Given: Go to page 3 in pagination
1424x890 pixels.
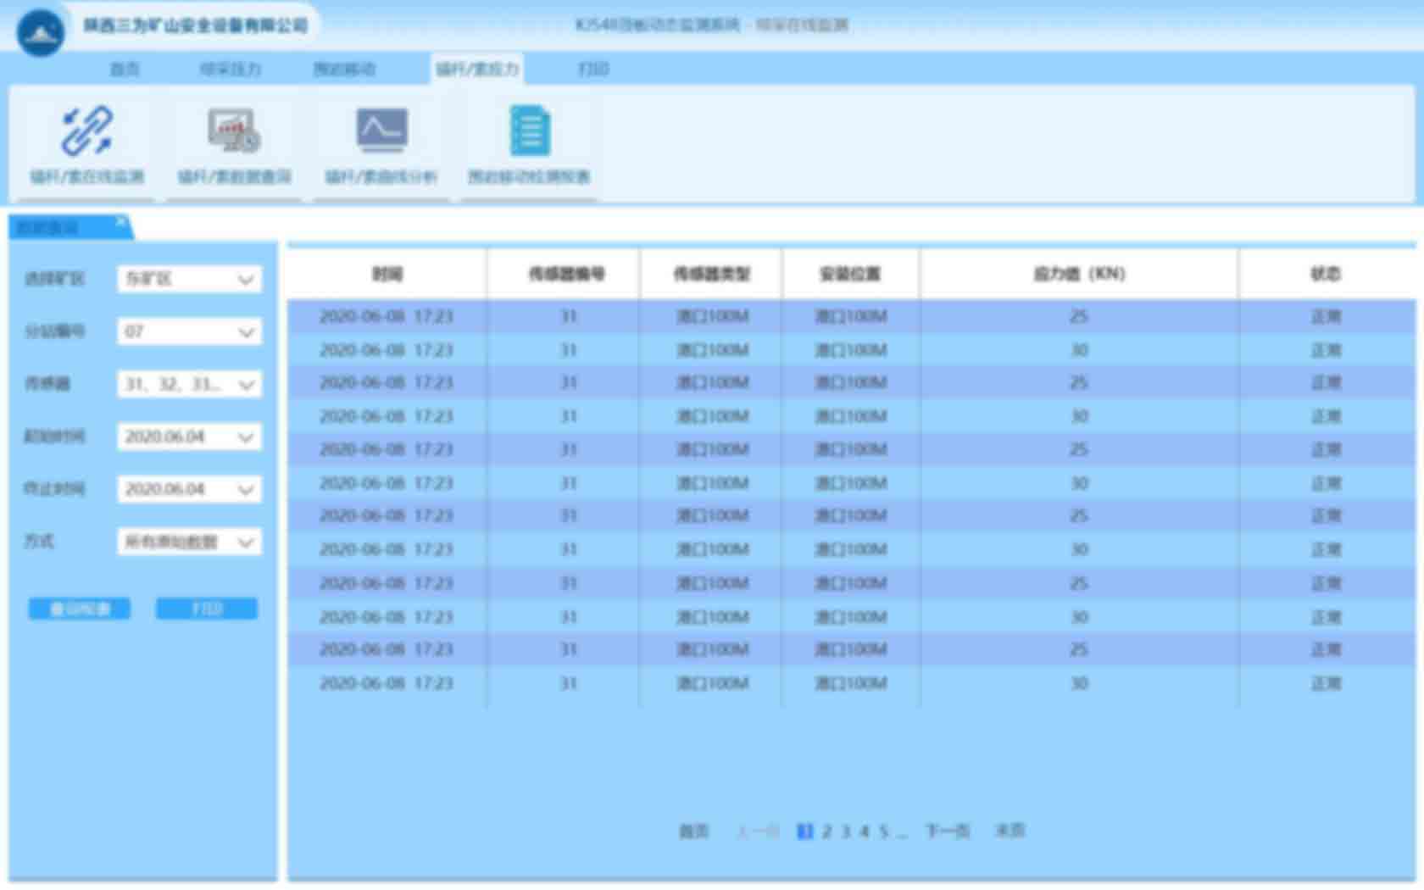Looking at the screenshot, I should (846, 831).
